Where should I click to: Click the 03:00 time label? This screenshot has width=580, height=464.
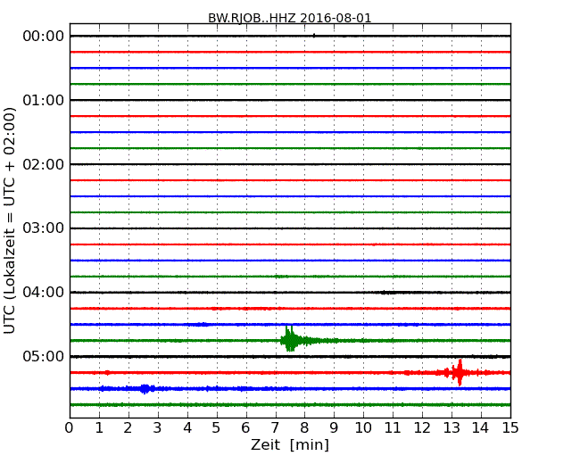pos(44,228)
